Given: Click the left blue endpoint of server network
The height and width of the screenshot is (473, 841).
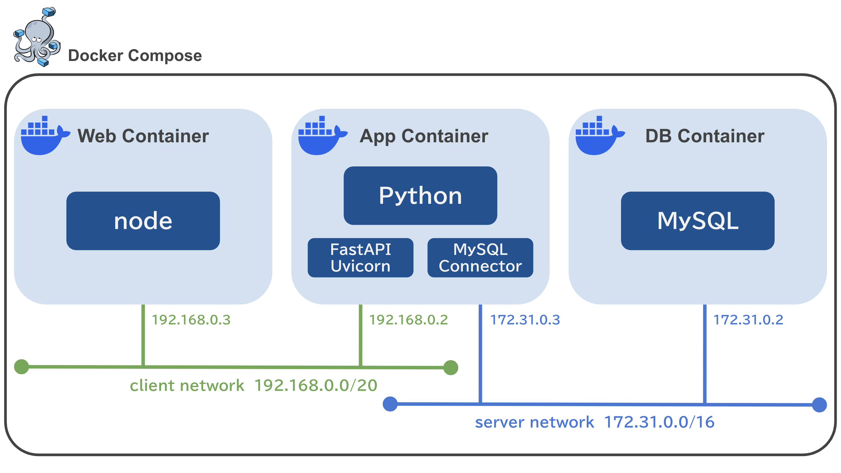Looking at the screenshot, I should point(390,404).
